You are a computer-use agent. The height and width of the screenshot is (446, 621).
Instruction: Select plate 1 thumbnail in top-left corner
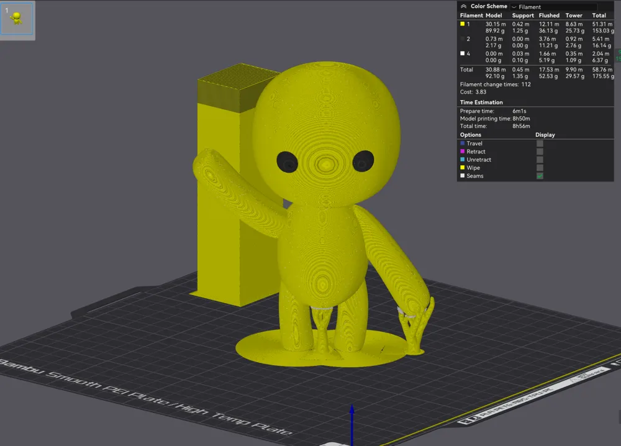17,20
